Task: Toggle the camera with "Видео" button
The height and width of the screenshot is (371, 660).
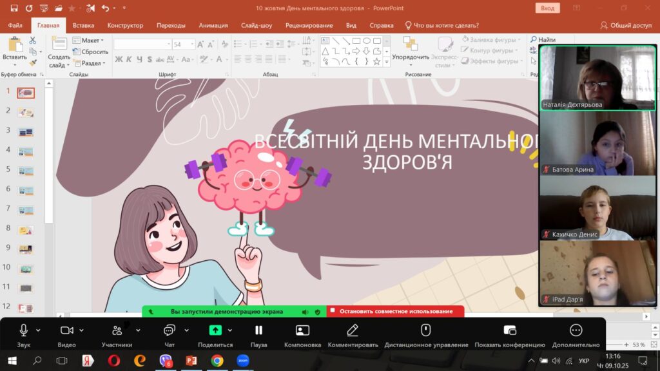Action: coord(66,330)
